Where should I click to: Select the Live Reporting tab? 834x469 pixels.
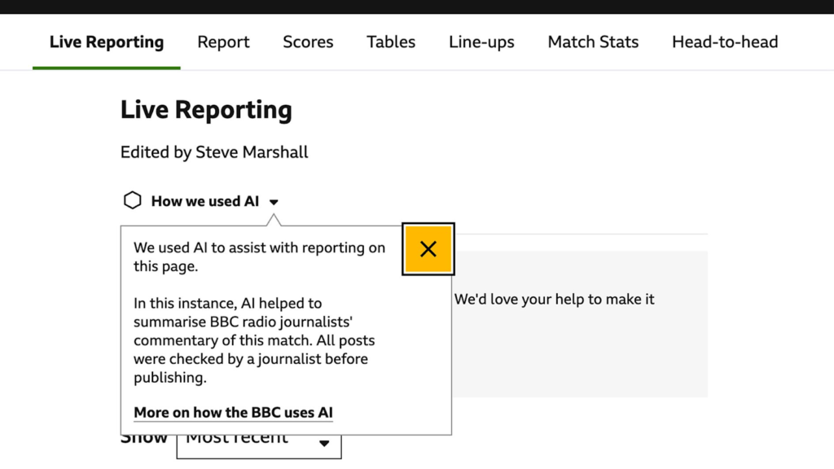[107, 42]
